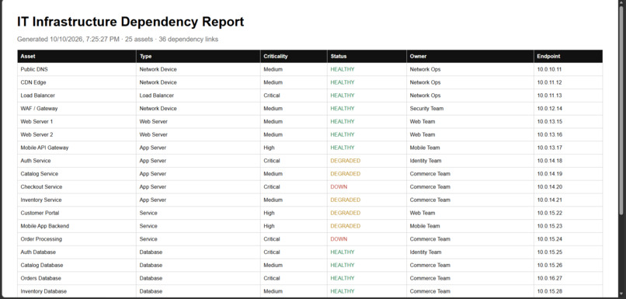
Task: Click DEGRADED status of Catalog Service
Action: pos(346,174)
